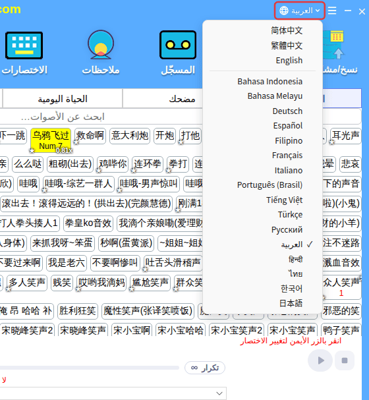Screen dimensions: 369x400
Task: Play the 连环拳 sound
Action: click(x=148, y=164)
